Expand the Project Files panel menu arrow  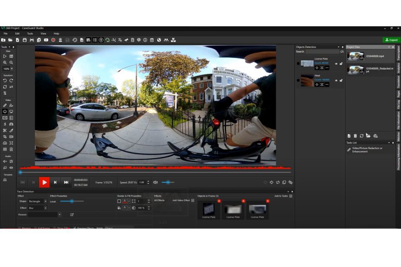point(389,47)
